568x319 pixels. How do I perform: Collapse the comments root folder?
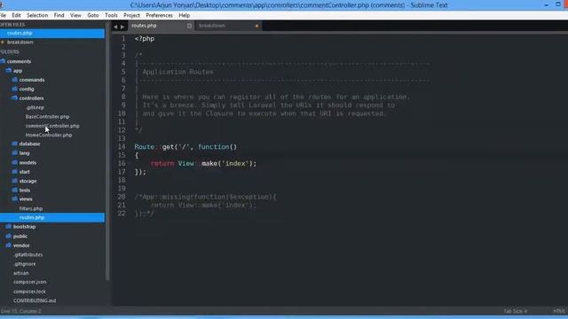[19, 61]
